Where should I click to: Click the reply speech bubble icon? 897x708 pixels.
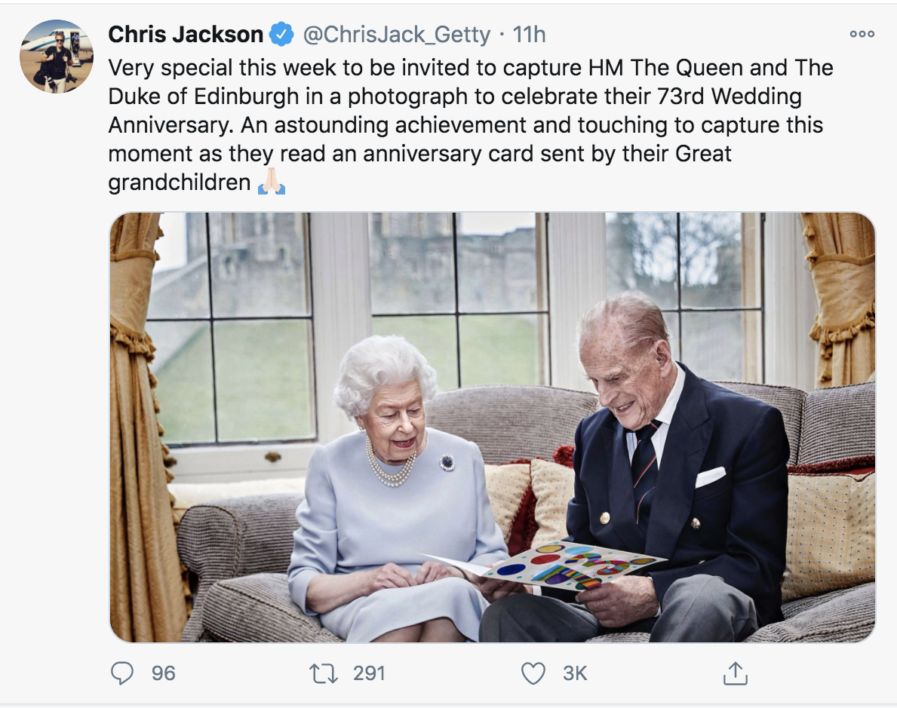(x=121, y=673)
